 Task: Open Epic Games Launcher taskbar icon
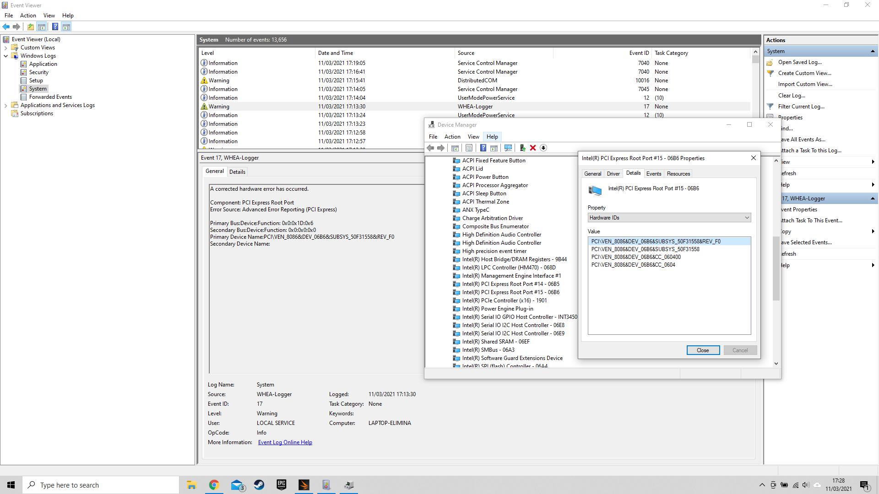pos(282,485)
